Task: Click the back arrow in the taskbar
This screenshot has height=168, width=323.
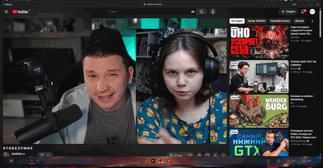Action: point(11,161)
